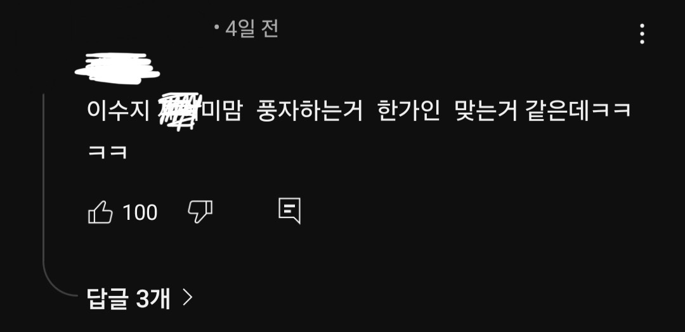The width and height of the screenshot is (685, 332).
Task: Click the 100 like count
Action: click(x=140, y=212)
